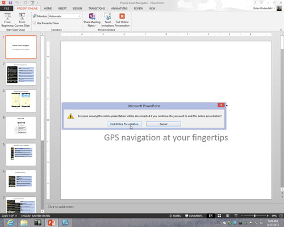
Task: Open the File menu
Action: click(x=7, y=9)
